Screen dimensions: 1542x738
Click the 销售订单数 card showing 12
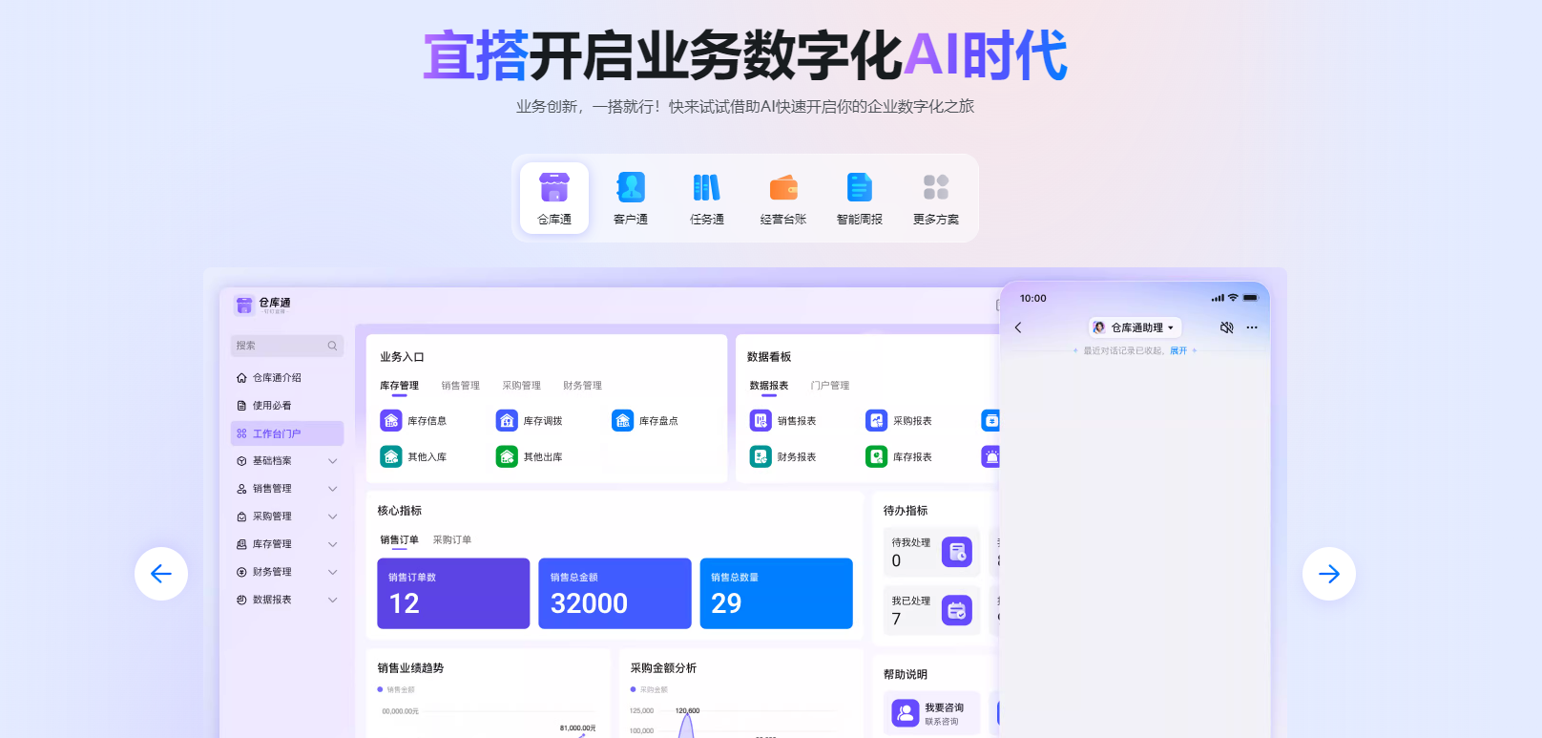click(453, 594)
